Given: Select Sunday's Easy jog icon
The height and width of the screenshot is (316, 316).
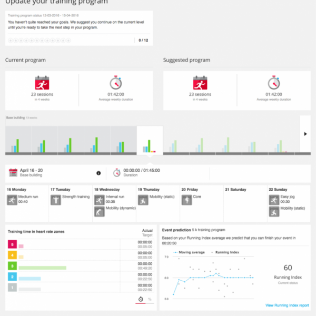Looking at the screenshot, I should [x=274, y=200].
